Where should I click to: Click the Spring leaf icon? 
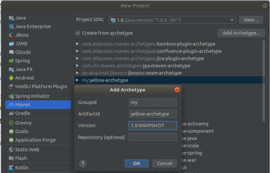pyautogui.click(x=11, y=61)
